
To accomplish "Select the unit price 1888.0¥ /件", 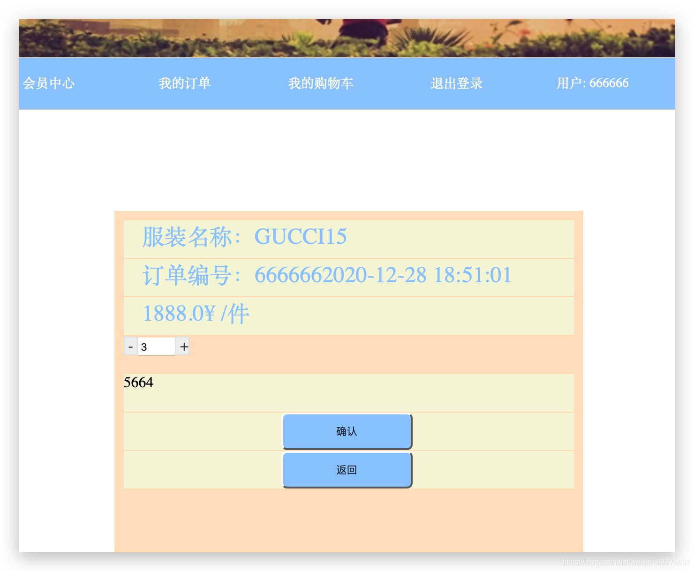I will click(196, 314).
